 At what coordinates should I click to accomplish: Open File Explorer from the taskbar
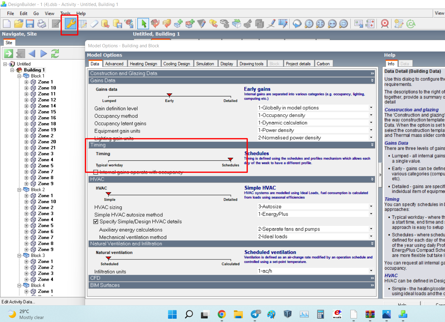pyautogui.click(x=238, y=314)
